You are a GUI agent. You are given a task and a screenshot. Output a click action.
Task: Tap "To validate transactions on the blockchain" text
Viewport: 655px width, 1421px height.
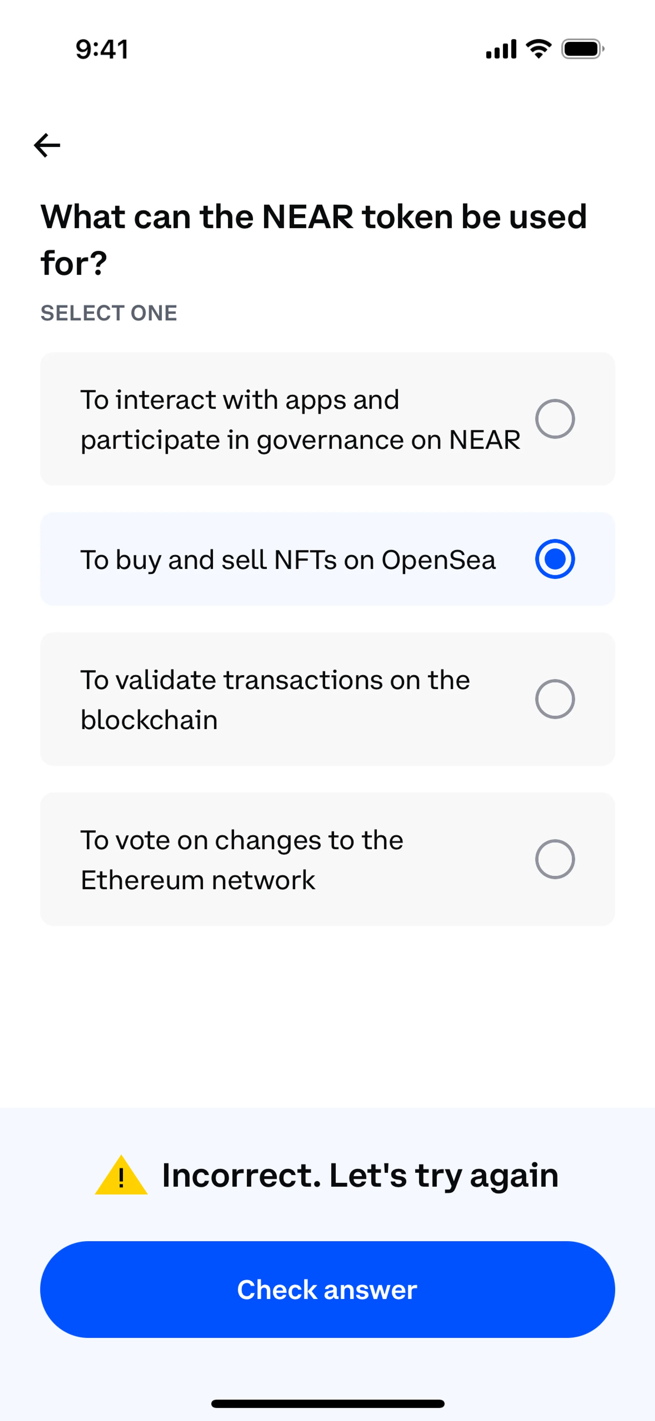pos(275,700)
